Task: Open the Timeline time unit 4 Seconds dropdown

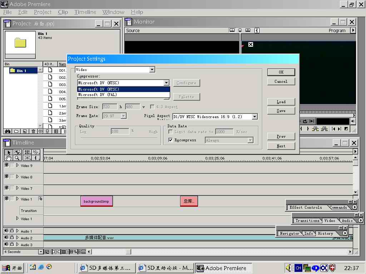Action: 41,252
